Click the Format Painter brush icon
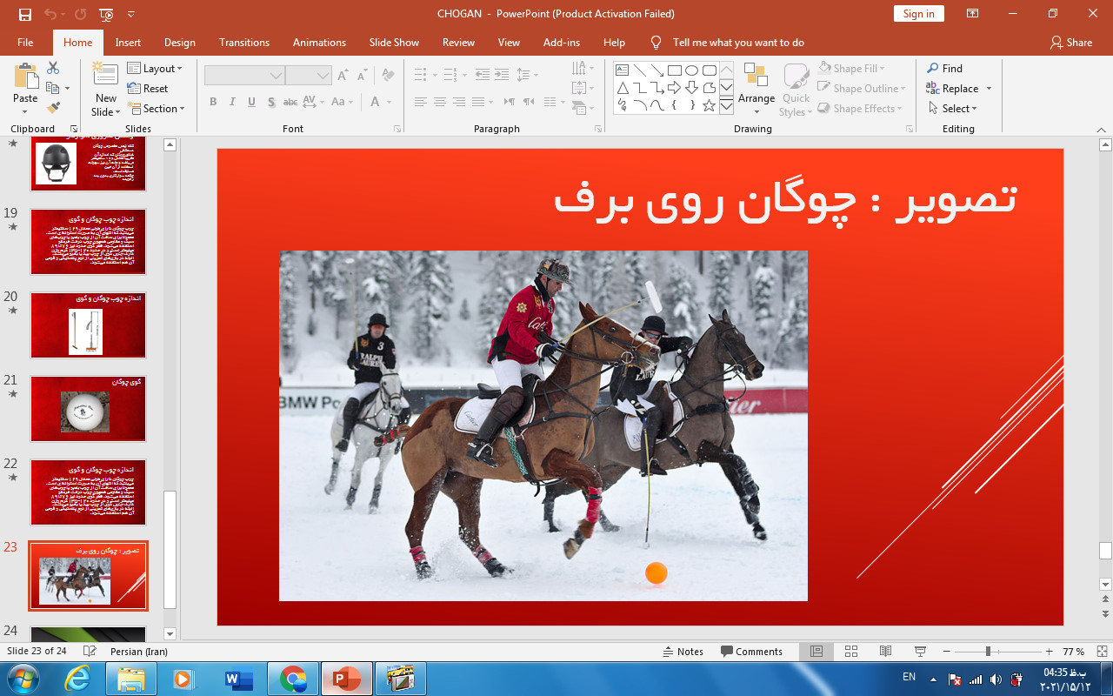 click(53, 108)
